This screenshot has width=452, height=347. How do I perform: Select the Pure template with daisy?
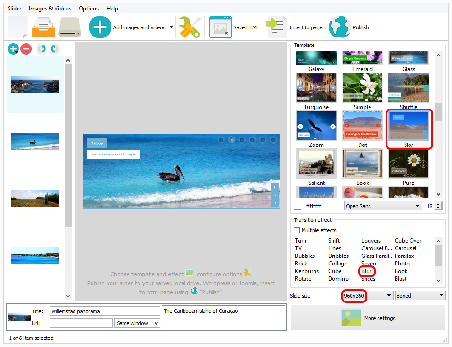408,164
